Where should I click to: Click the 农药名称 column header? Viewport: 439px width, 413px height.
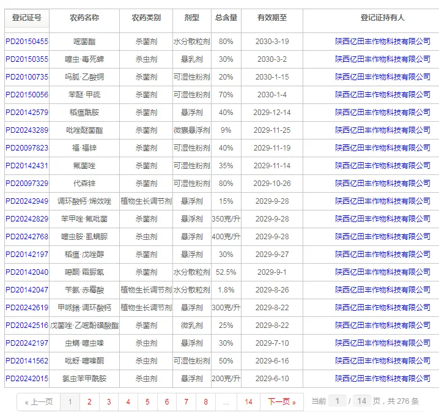(x=84, y=18)
